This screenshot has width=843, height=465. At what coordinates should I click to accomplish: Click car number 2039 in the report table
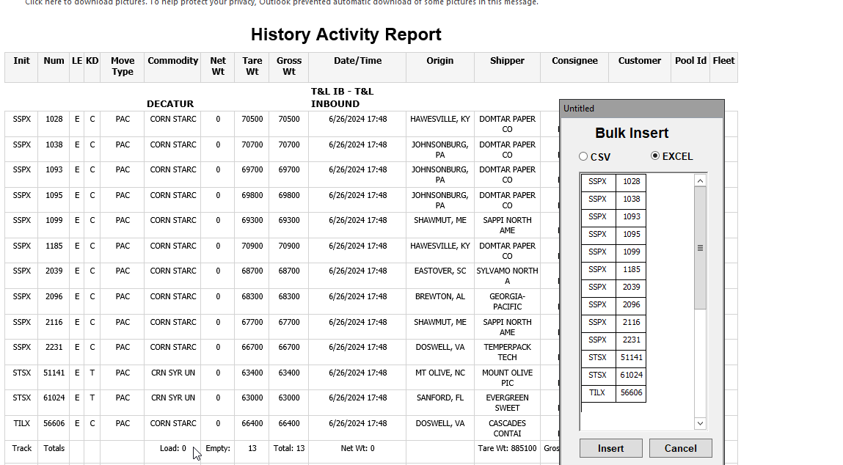pyautogui.click(x=54, y=271)
